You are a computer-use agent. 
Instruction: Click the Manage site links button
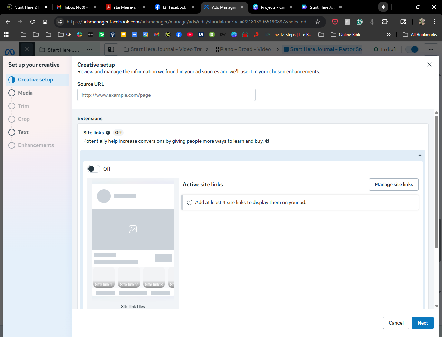394,184
